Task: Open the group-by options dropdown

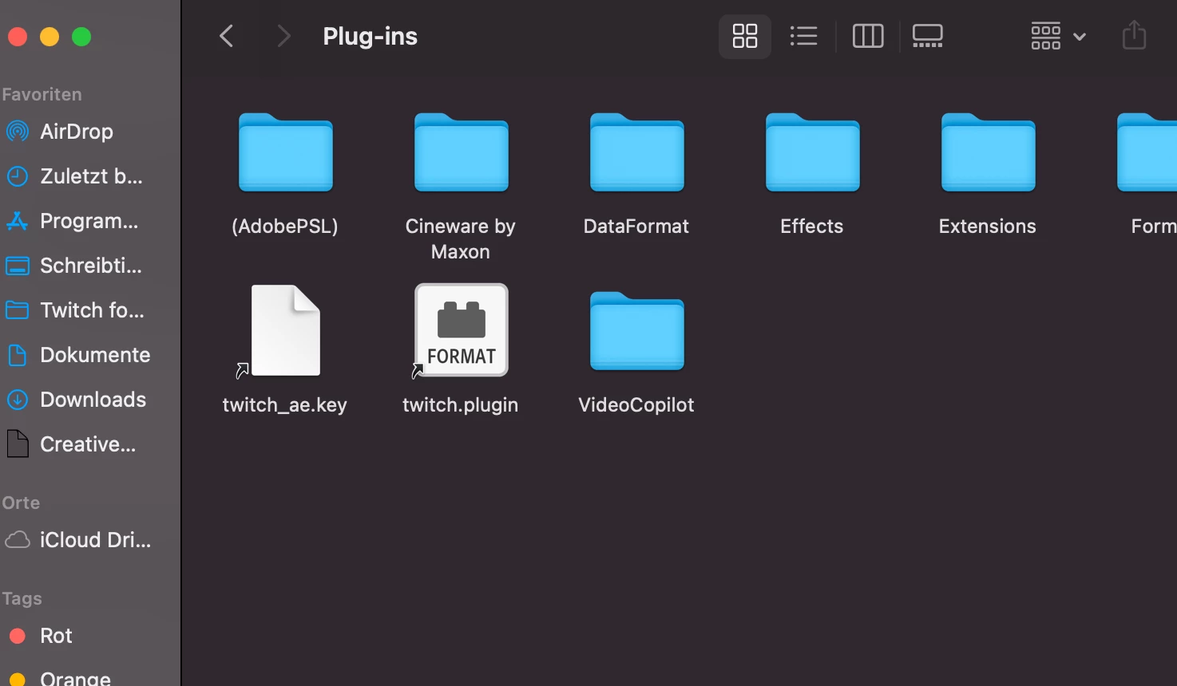Action: [1059, 36]
